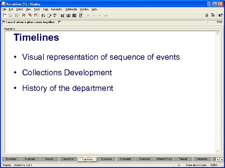The width and height of the screenshot is (225, 168).
Task: Click the 'Display' mode status bar entry
Action: pos(7,165)
